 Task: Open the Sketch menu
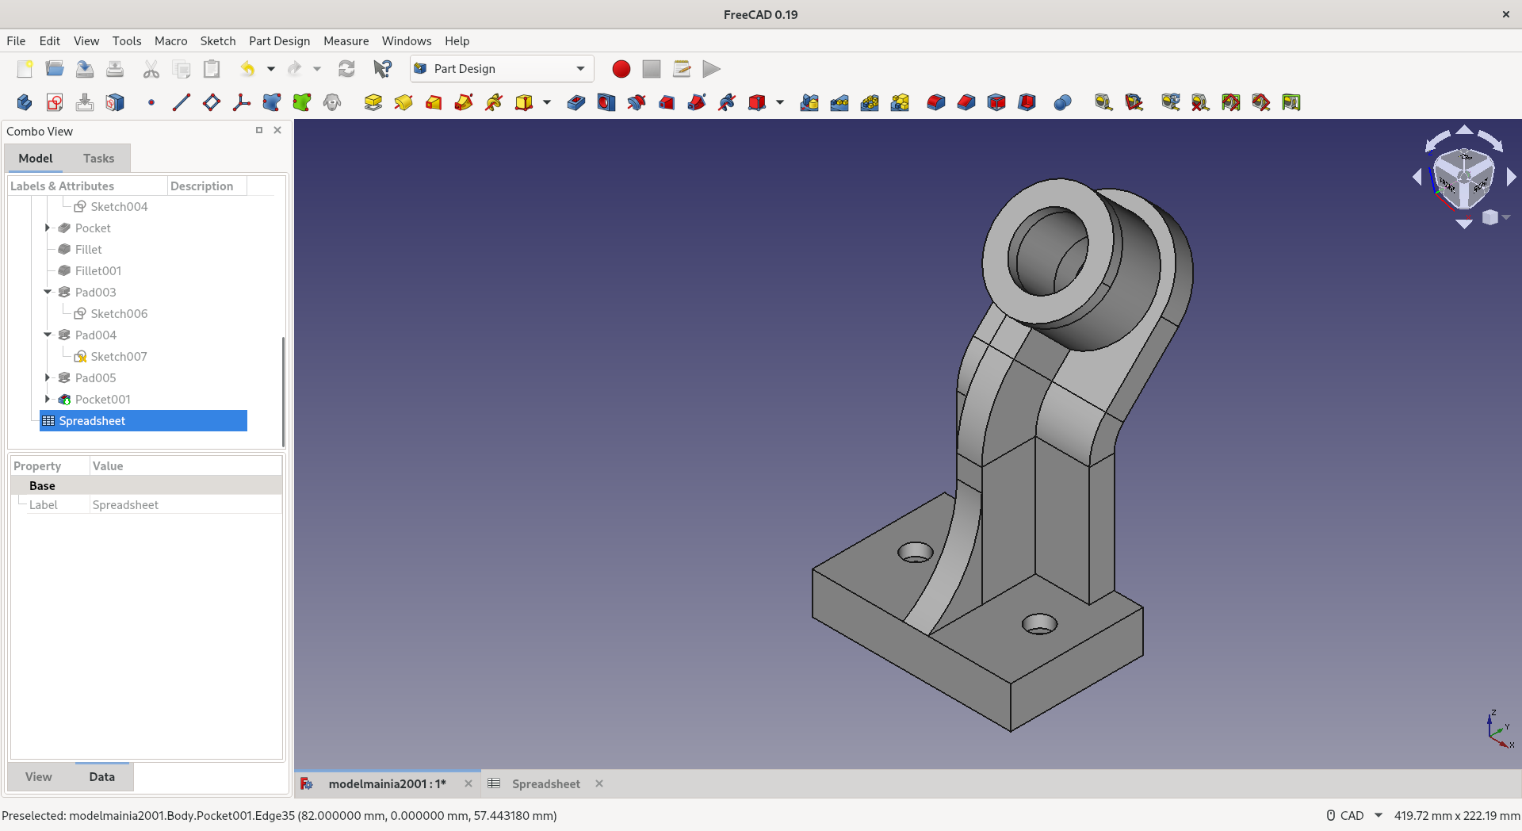217,41
